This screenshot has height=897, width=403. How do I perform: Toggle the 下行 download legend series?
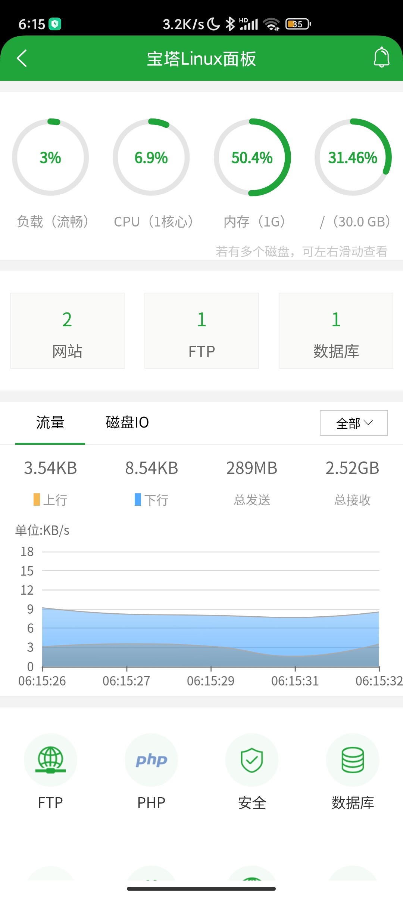click(151, 500)
